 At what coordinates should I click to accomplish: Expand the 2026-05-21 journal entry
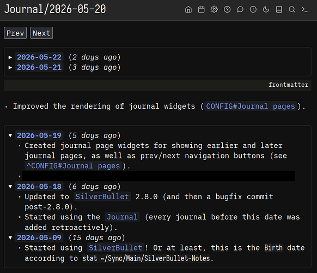(x=10, y=68)
